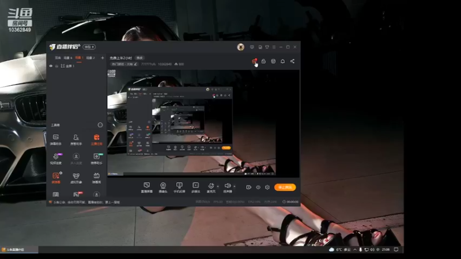This screenshot has width=461, height=259.
Task: Expand the speaker options arrow
Action: point(235,186)
